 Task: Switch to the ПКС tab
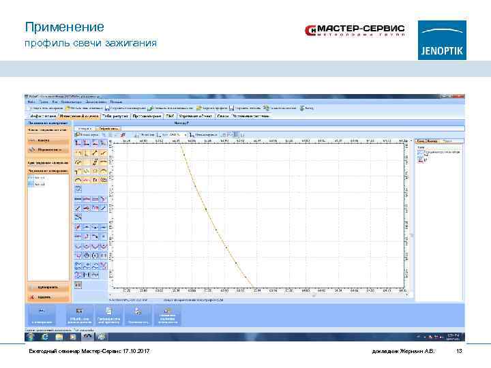pos(170,116)
